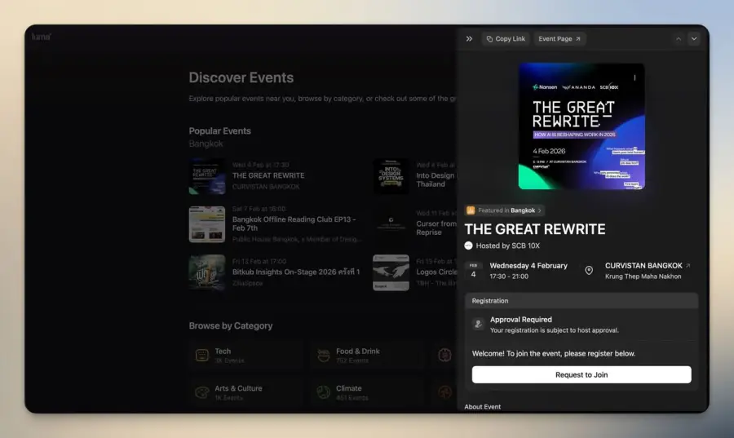Open the Featured in Bangkok badge
Screen dimensions: 734x438
(505, 210)
